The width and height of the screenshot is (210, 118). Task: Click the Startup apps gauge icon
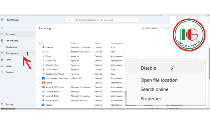point(2,53)
